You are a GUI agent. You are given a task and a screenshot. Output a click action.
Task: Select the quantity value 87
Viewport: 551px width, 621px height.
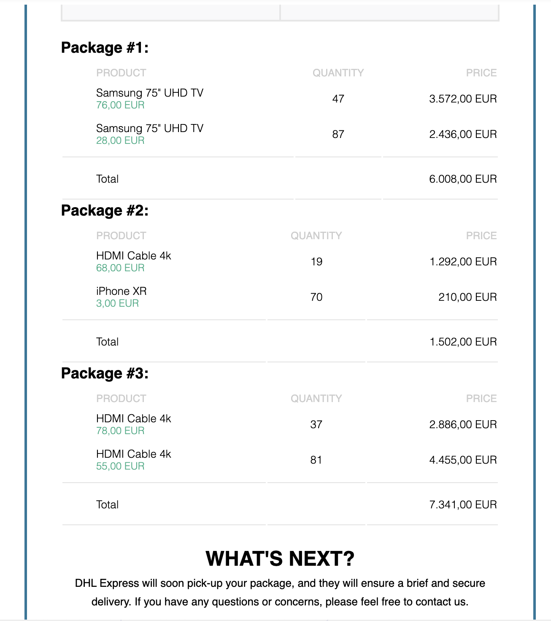338,135
